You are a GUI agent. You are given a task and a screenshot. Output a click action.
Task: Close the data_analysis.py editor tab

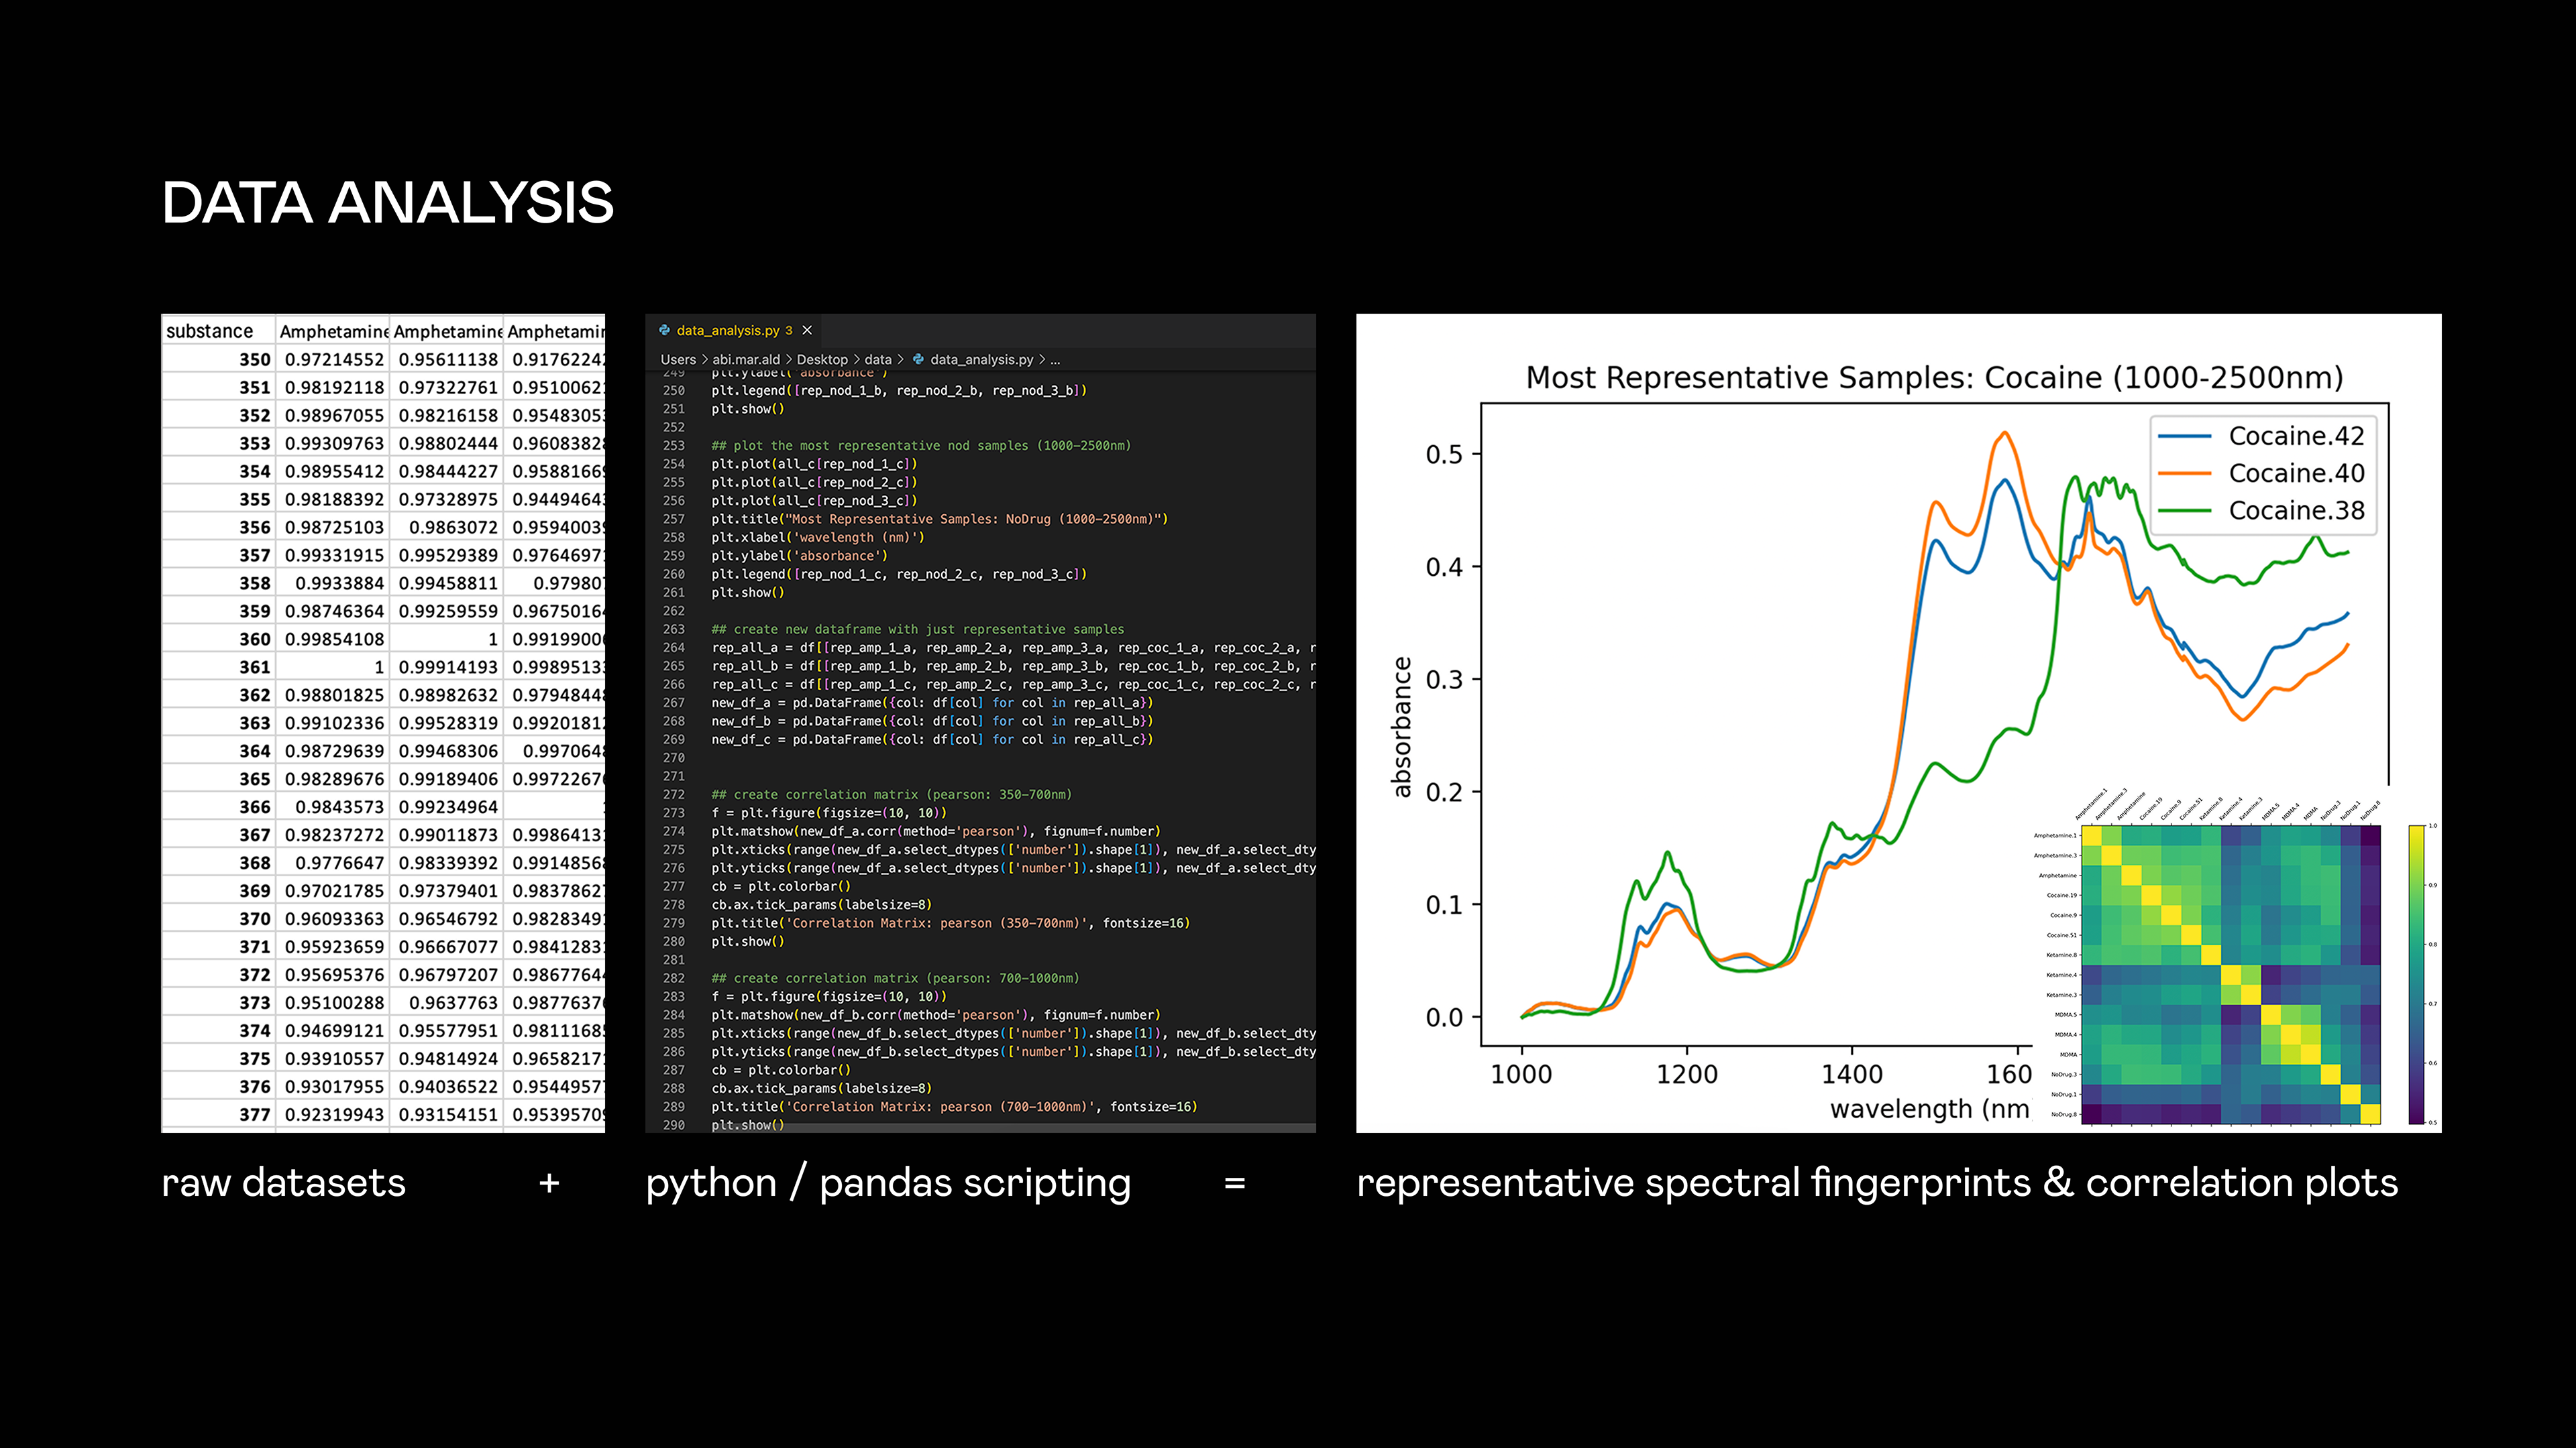[x=807, y=330]
